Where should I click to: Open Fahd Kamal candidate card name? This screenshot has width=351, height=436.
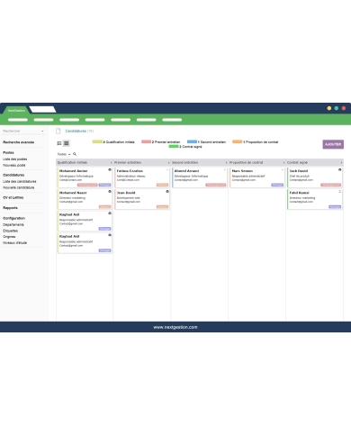pyautogui.click(x=299, y=193)
